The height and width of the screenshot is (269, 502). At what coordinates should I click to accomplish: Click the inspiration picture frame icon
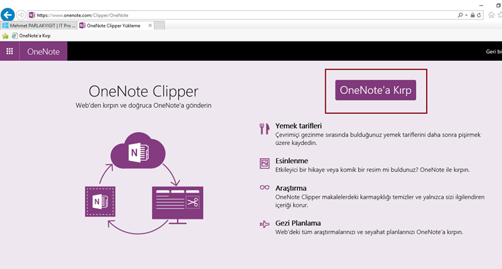(x=264, y=163)
